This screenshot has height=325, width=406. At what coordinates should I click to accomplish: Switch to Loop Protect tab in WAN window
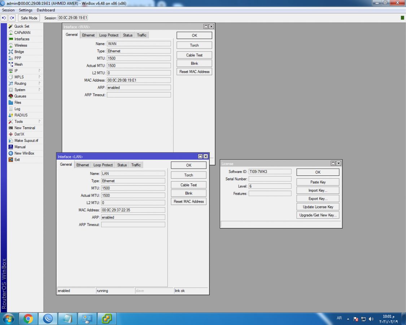tap(109, 35)
